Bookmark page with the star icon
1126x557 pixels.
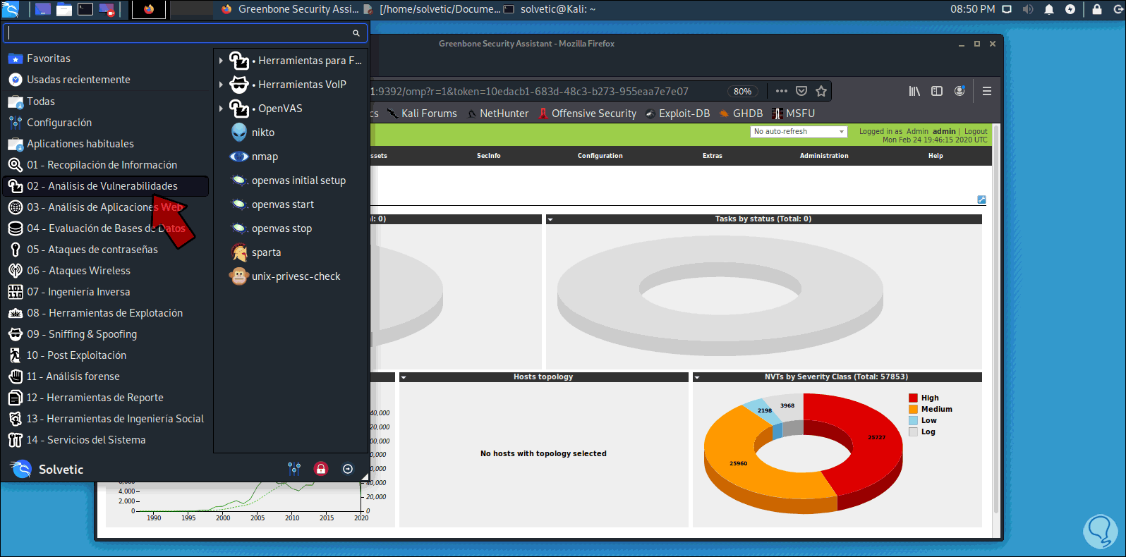click(x=821, y=91)
